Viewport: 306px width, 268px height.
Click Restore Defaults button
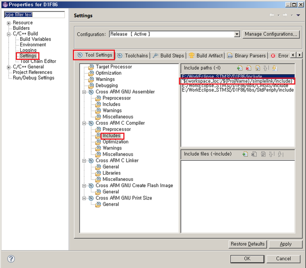[x=248, y=244]
